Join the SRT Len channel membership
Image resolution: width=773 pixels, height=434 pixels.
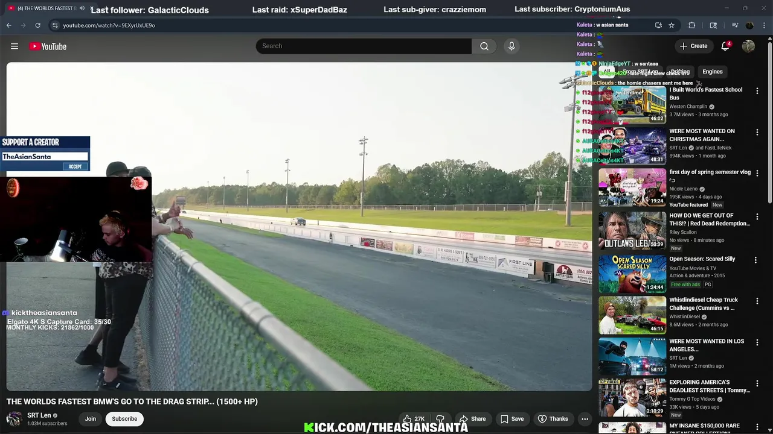pyautogui.click(x=91, y=419)
